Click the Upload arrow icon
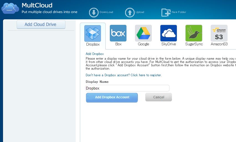Viewport: 236px width, 142px height. [x=130, y=12]
